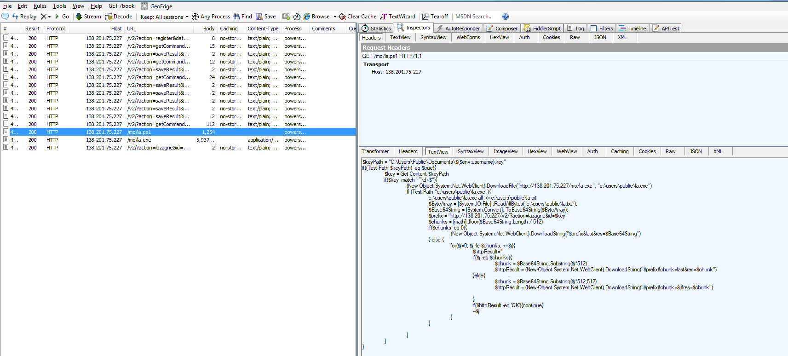This screenshot has width=788, height=356.
Task: Open the Timeline tab
Action: [x=633, y=29]
